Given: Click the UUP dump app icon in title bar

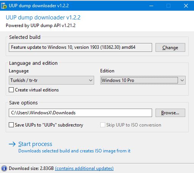Looking at the screenshot, I should pyautogui.click(x=4, y=6).
